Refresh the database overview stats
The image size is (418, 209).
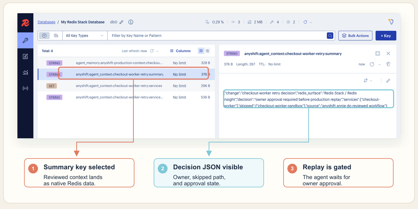click(x=305, y=22)
